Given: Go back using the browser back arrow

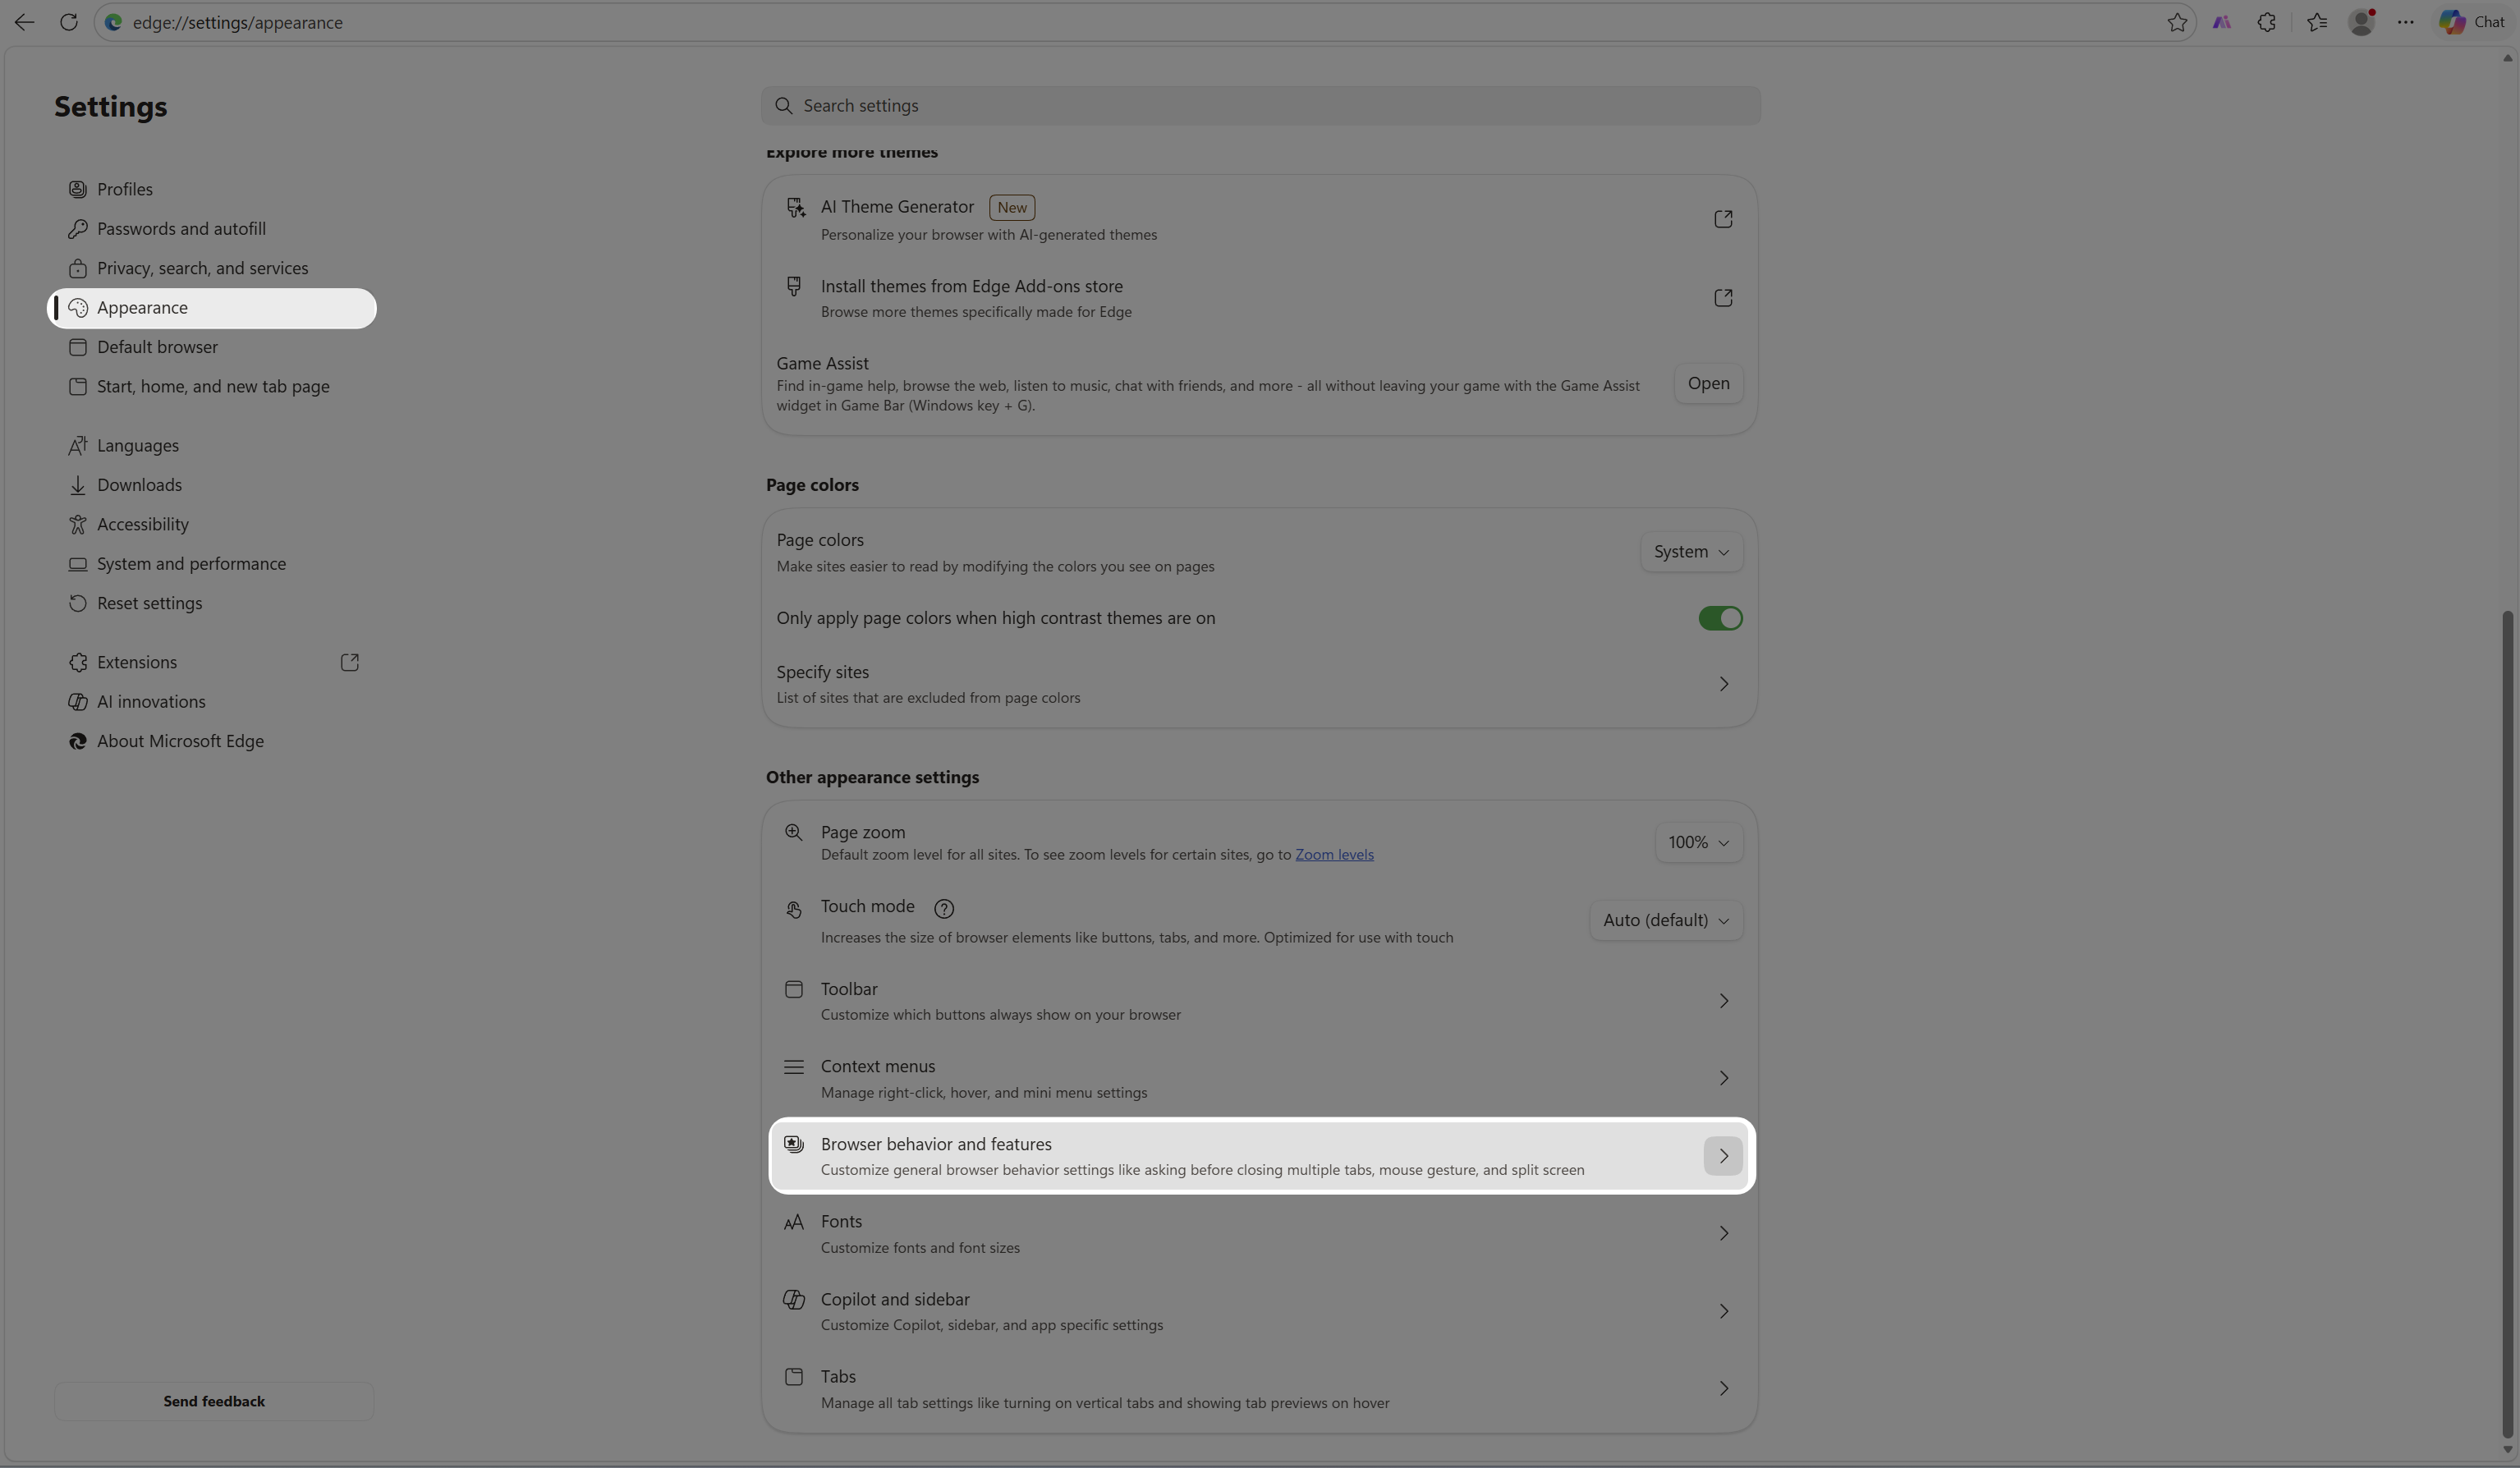Looking at the screenshot, I should [x=24, y=22].
